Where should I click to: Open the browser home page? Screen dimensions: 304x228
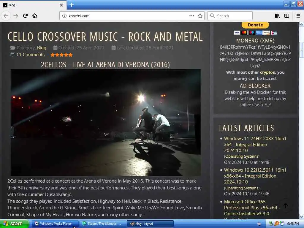point(35,16)
